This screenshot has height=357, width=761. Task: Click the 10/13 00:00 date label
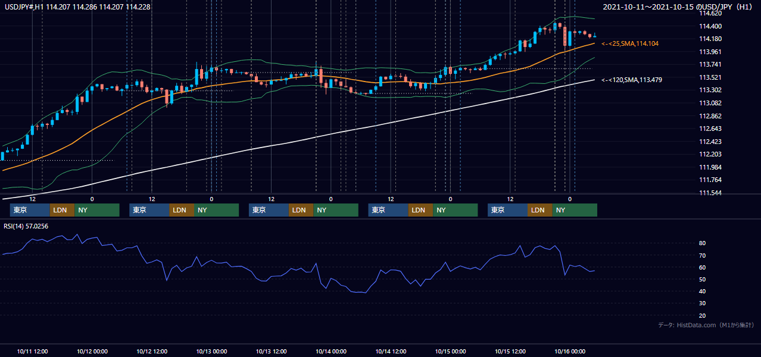[x=211, y=351]
